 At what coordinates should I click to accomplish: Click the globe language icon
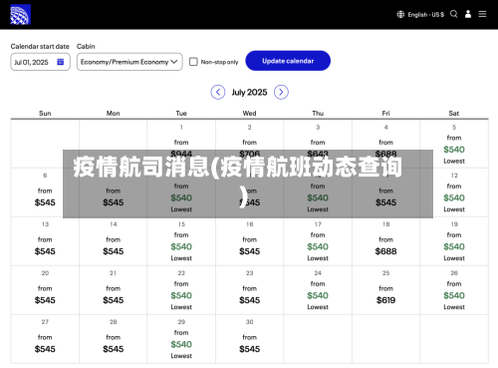point(400,14)
